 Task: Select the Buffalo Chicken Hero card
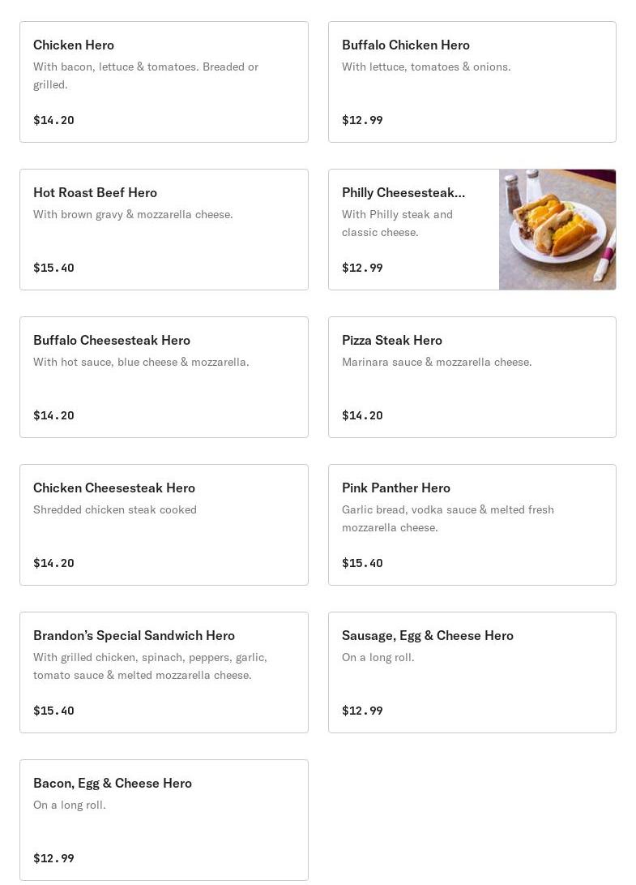[472, 82]
